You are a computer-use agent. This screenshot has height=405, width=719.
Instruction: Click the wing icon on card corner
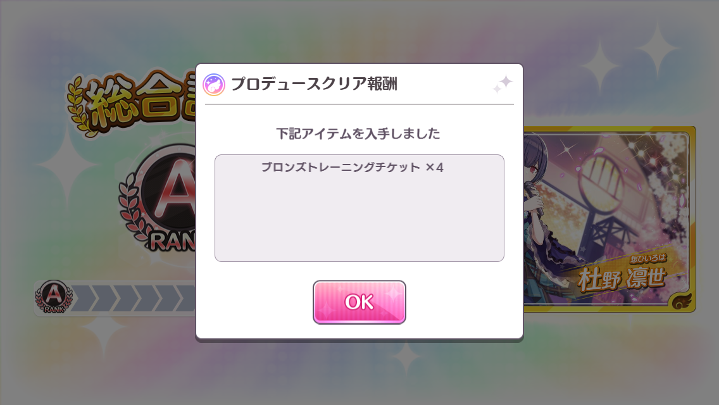coord(681,301)
